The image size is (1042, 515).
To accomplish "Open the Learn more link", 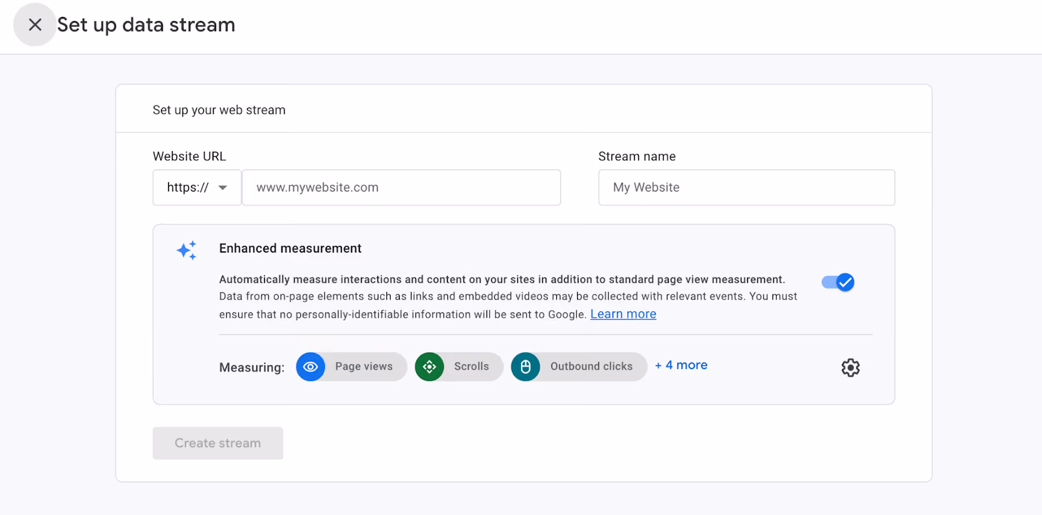I will pos(623,314).
